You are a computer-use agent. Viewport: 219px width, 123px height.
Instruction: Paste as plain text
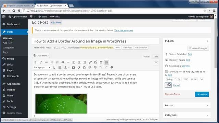pos(73,68)
